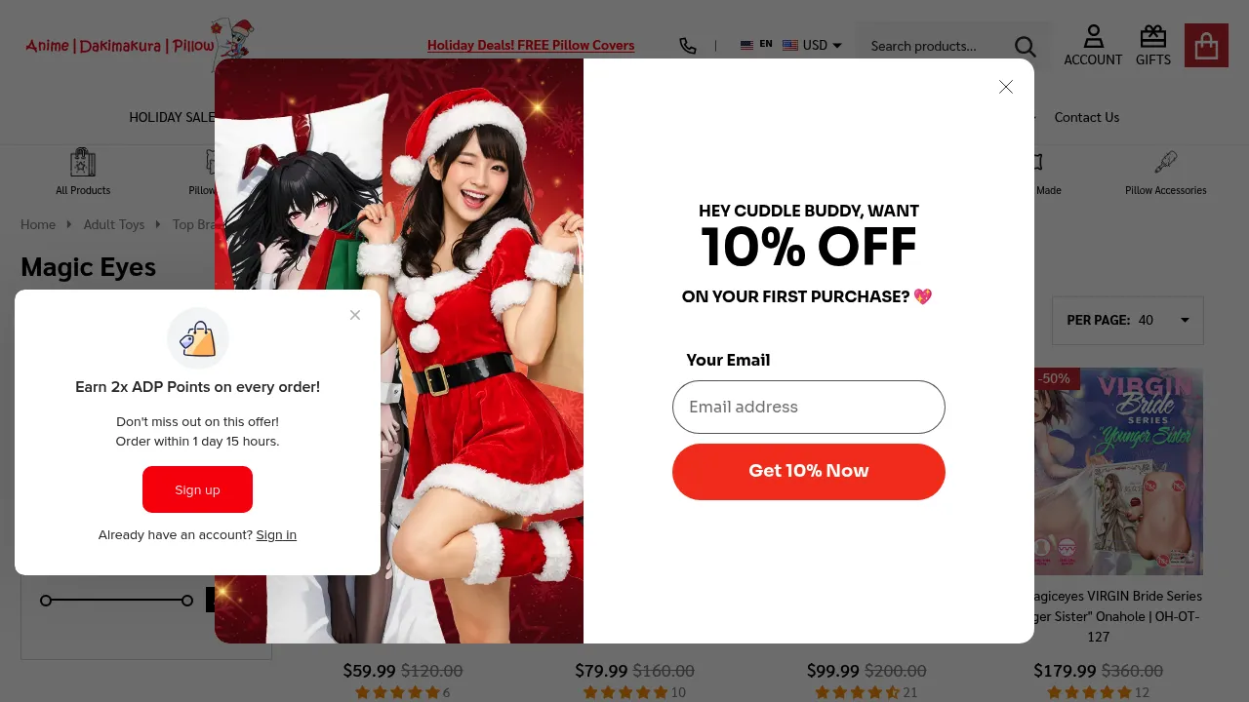Open Pillow Accessories category icon

[1165, 172]
